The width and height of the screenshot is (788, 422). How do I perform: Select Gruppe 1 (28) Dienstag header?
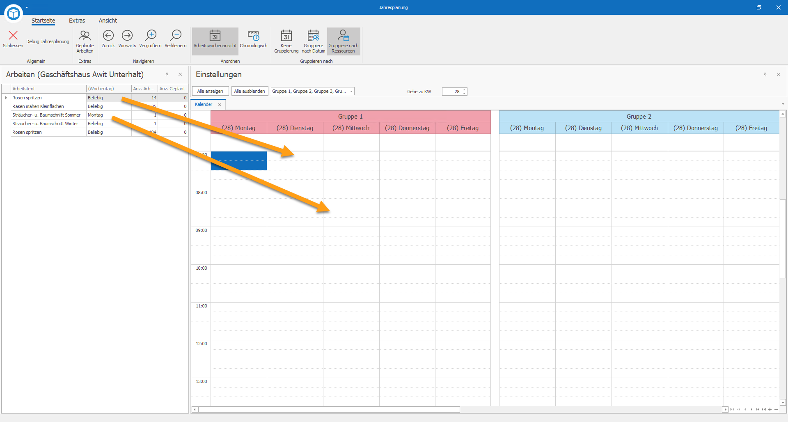point(295,128)
